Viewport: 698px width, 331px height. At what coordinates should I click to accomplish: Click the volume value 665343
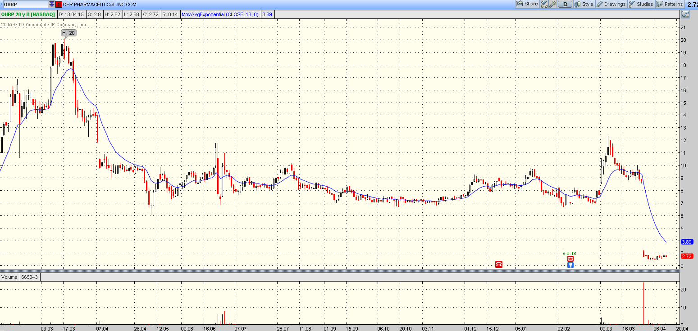pos(30,277)
